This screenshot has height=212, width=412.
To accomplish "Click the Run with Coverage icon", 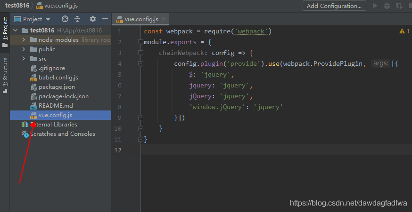I will click(399, 6).
